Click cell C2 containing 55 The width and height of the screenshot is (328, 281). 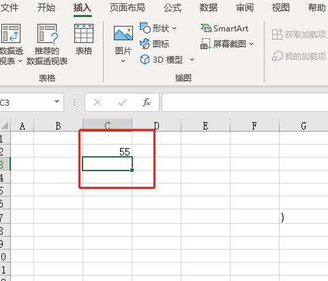tap(107, 151)
